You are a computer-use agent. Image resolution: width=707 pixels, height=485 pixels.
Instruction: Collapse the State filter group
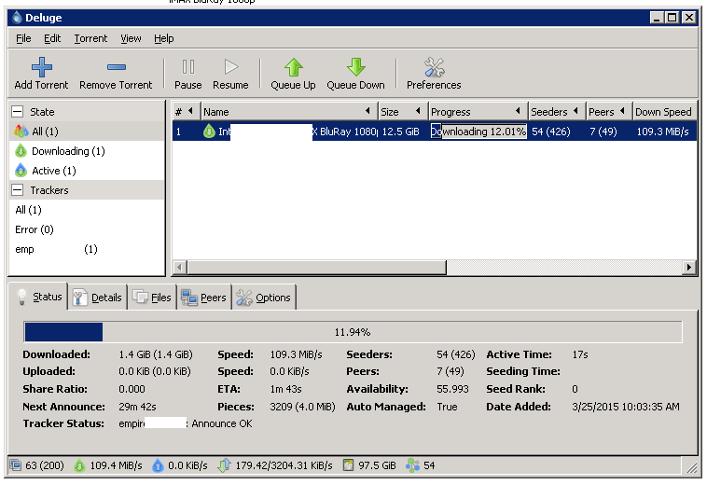[17, 111]
